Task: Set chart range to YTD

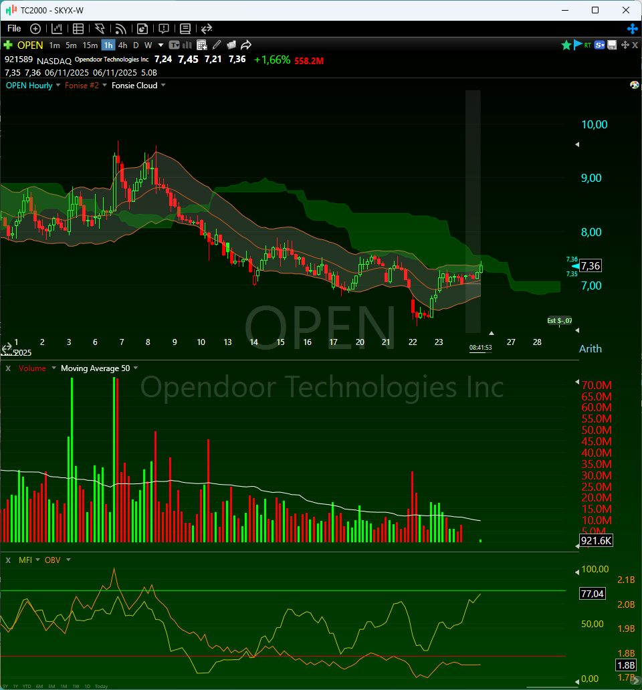Action: click(x=27, y=687)
